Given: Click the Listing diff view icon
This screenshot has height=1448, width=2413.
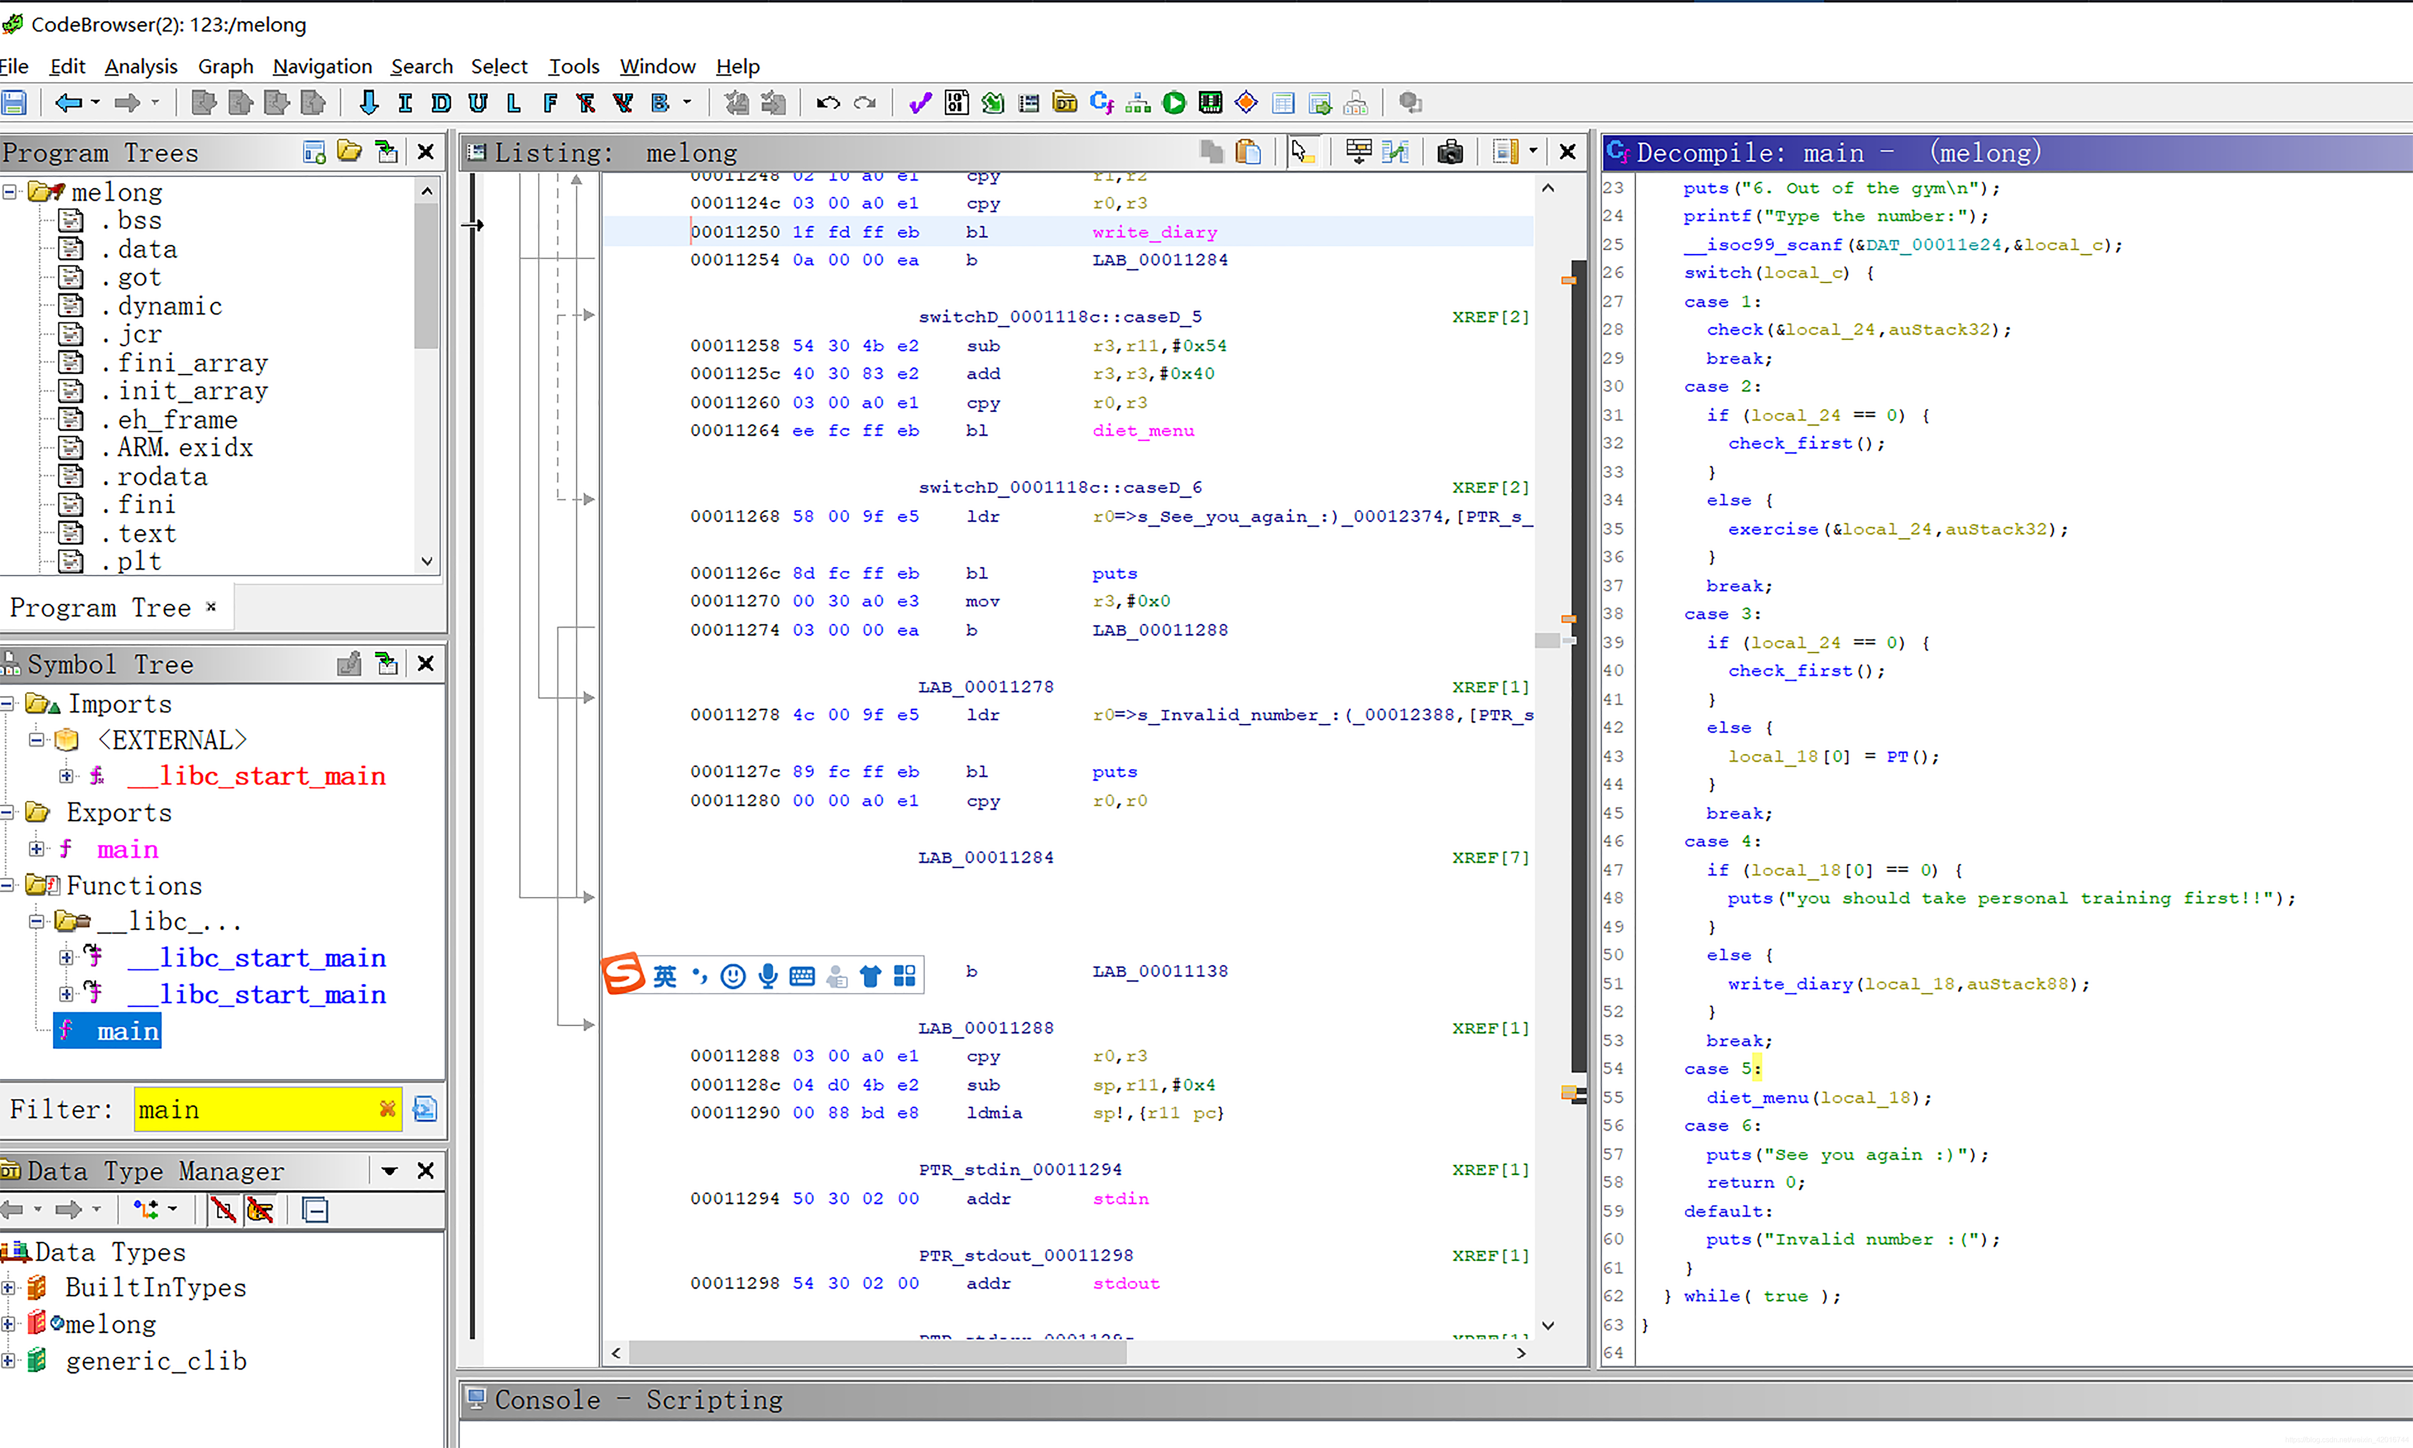Looking at the screenshot, I should pos(1396,151).
